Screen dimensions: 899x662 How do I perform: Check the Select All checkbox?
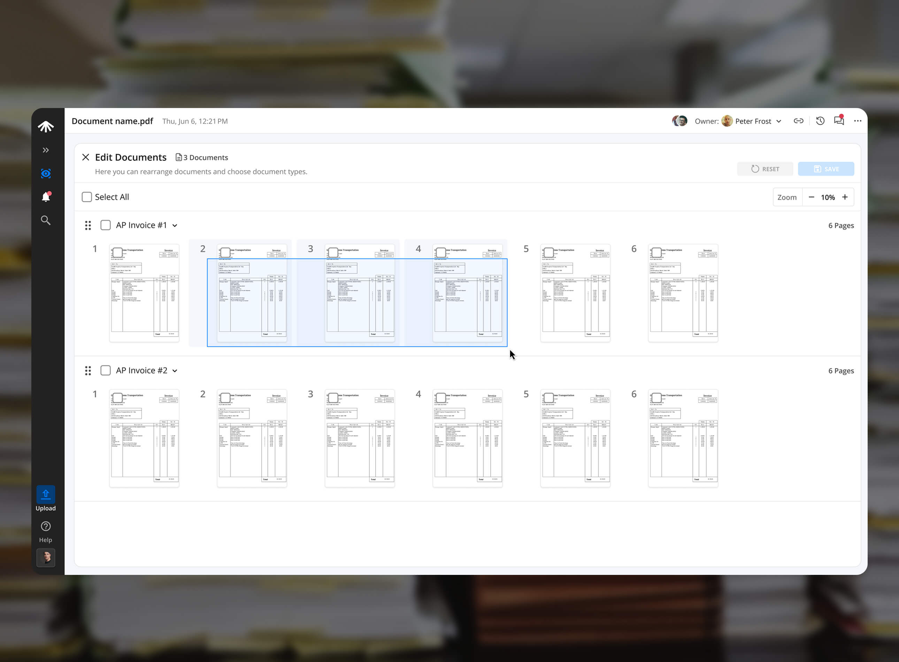pyautogui.click(x=87, y=197)
